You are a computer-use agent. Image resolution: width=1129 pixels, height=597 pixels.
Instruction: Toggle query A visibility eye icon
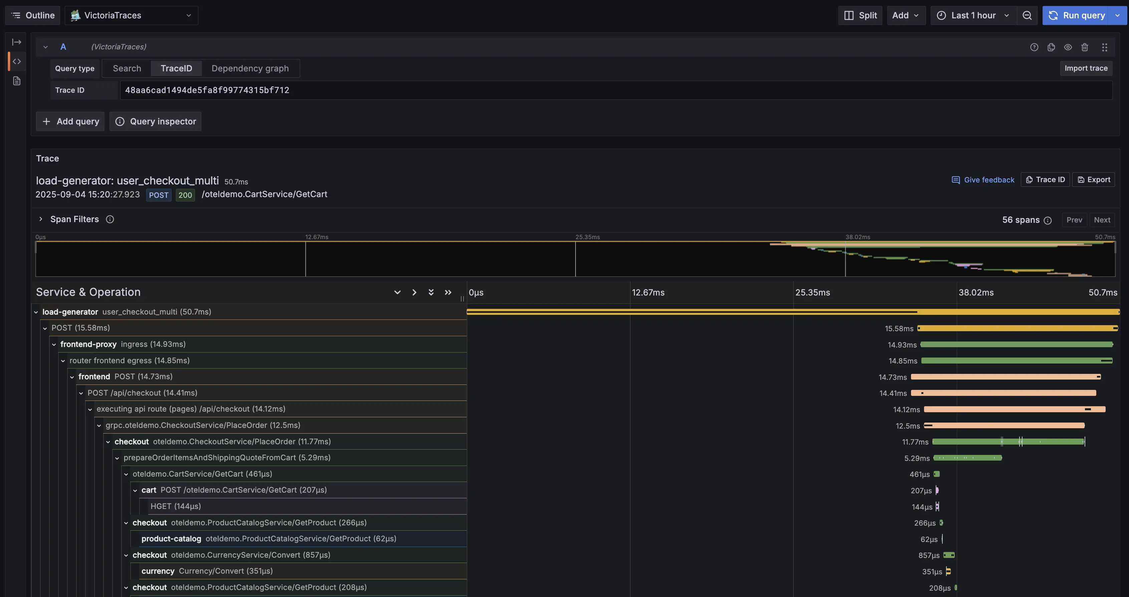click(1068, 47)
